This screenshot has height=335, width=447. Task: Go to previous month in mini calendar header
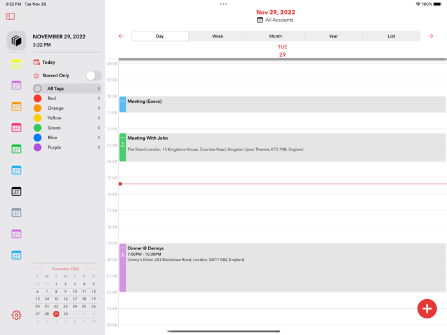click(x=38, y=269)
